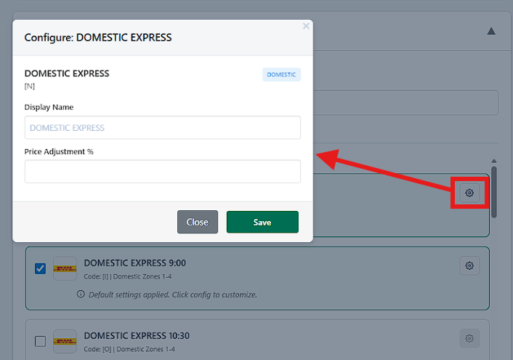Click the partially hidden field behind dialog
The width and height of the screenshot is (513, 360).
[x=405, y=103]
